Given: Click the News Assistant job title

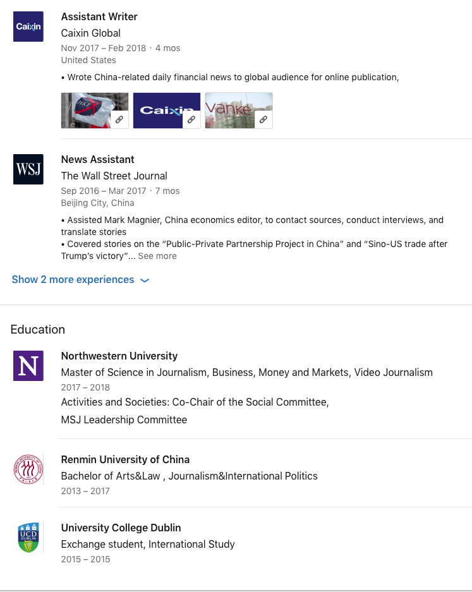Looking at the screenshot, I should point(97,159).
